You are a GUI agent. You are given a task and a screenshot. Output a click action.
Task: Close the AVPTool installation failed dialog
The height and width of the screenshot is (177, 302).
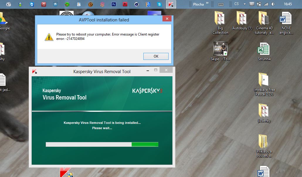click(x=167, y=19)
